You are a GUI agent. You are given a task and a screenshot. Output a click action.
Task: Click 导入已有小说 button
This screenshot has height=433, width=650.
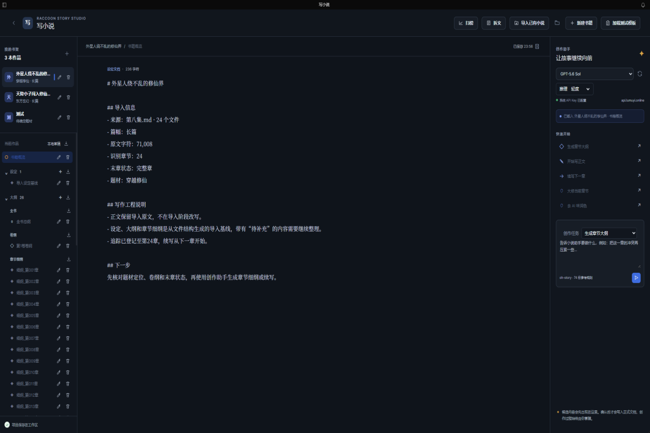tap(529, 23)
